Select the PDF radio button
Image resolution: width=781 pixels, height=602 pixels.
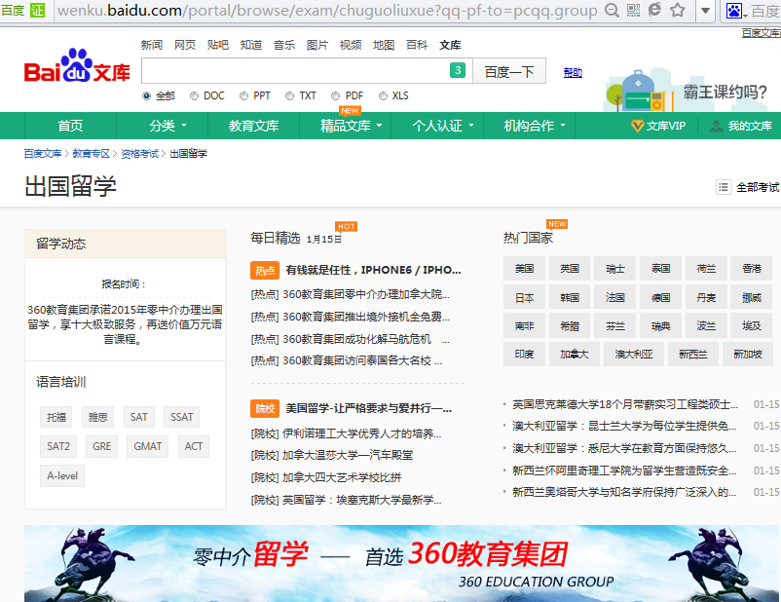coord(336,95)
